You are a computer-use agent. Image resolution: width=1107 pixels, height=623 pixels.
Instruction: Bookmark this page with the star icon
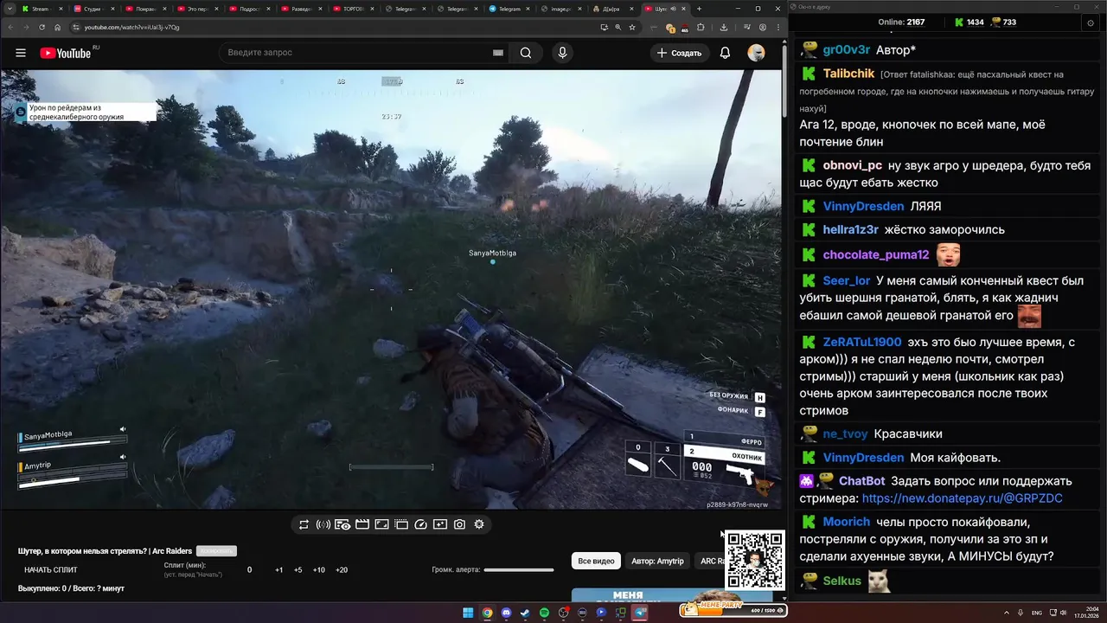click(x=633, y=27)
